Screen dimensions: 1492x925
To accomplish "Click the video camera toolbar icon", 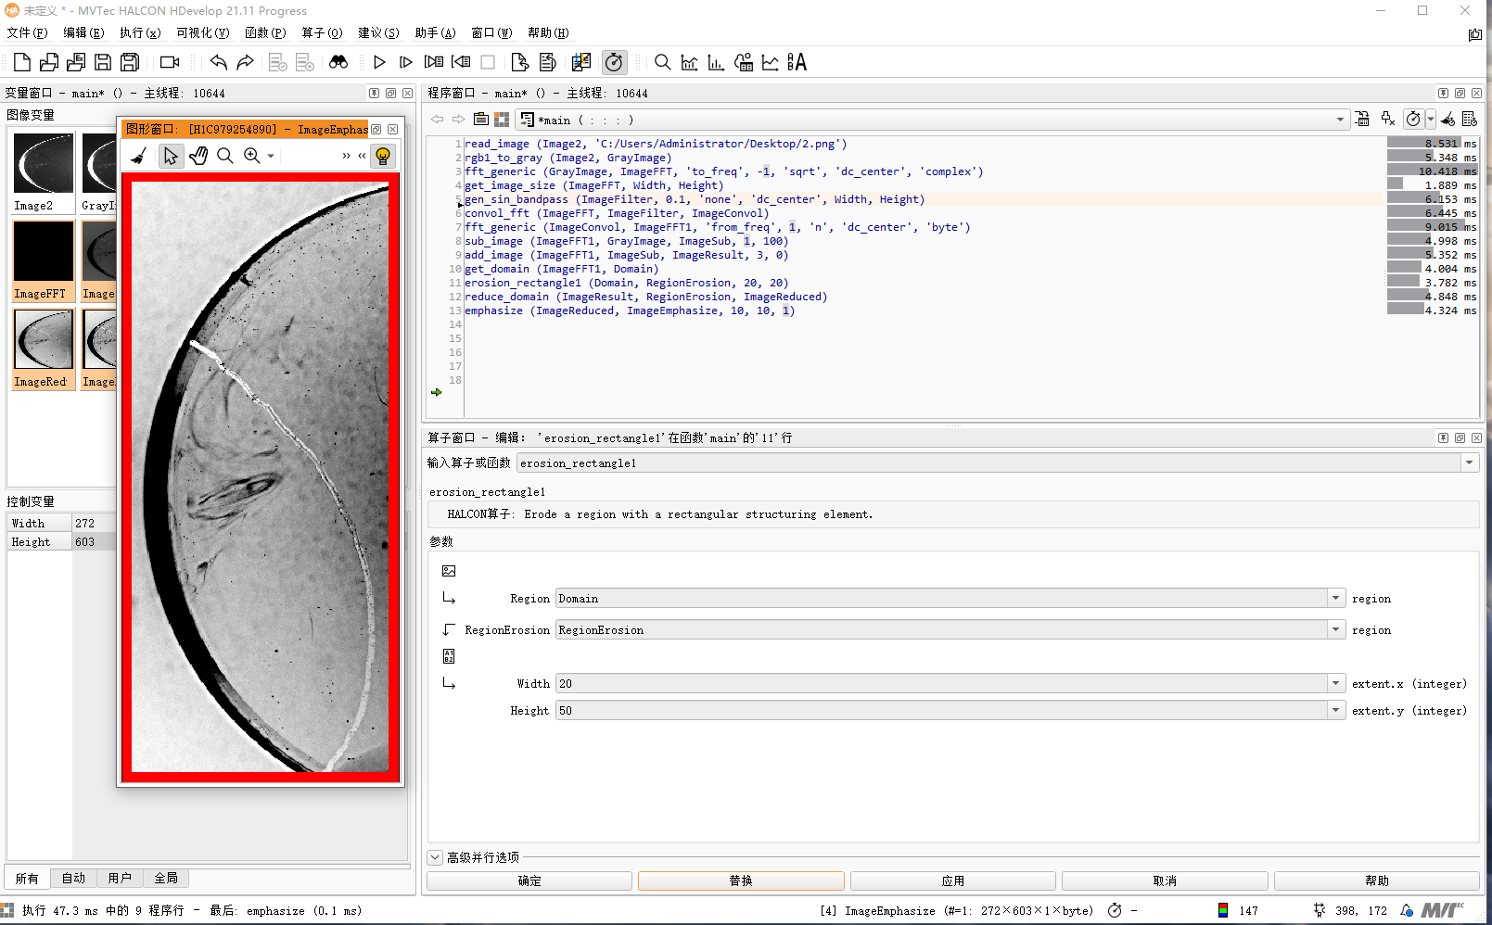I will click(170, 62).
